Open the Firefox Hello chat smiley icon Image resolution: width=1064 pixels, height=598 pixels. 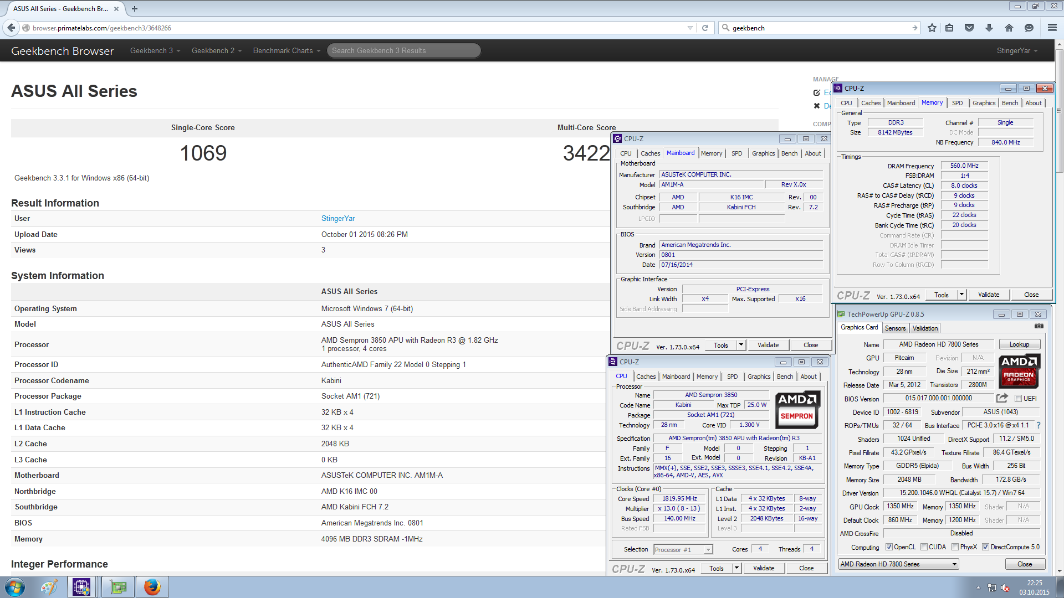(x=1029, y=28)
